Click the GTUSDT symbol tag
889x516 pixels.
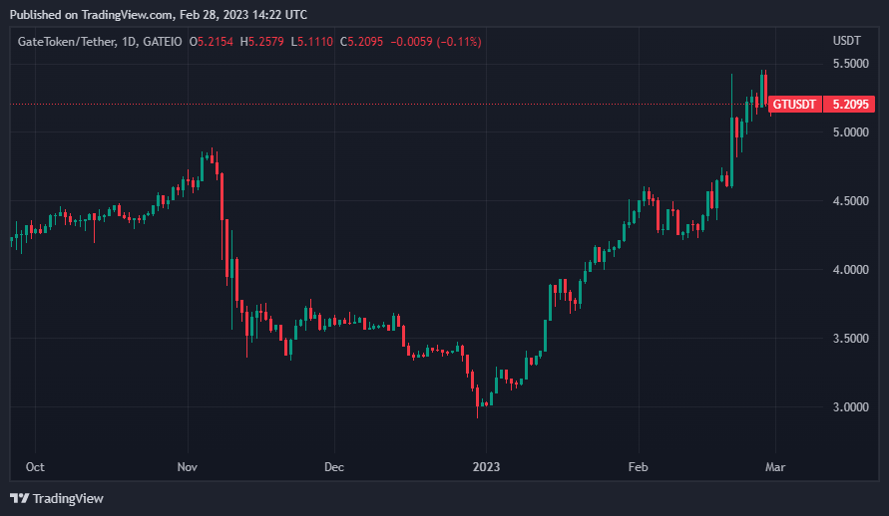click(794, 105)
